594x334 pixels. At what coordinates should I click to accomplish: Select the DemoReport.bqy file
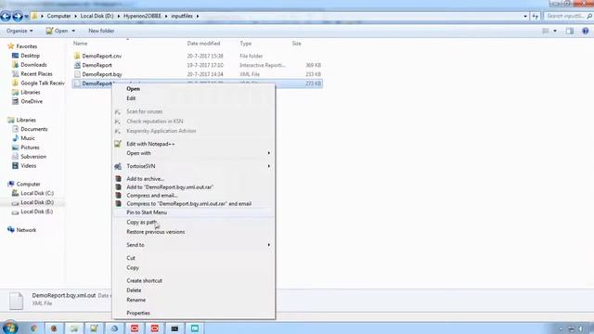(x=102, y=74)
